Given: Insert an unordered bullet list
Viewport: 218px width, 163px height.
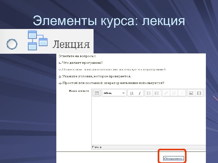Looking at the screenshot, I should click(x=149, y=93).
